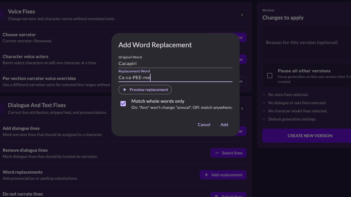Click Add replacement button for Word replacements
Screen dimensions: 351x197
coord(223,175)
